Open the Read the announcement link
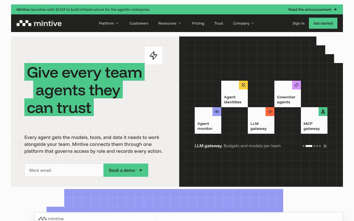The image size is (354, 221). 313,9
